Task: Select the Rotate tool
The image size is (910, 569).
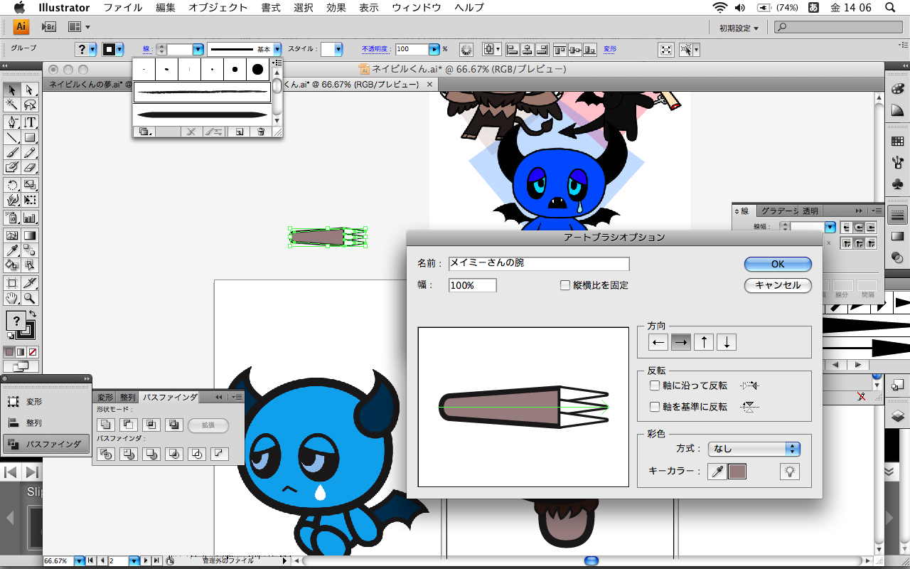Action: pos(12,185)
